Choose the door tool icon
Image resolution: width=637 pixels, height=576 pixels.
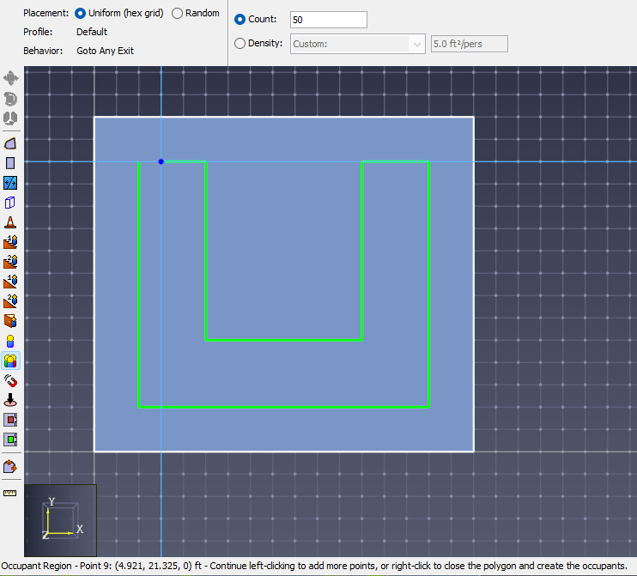coord(10,183)
